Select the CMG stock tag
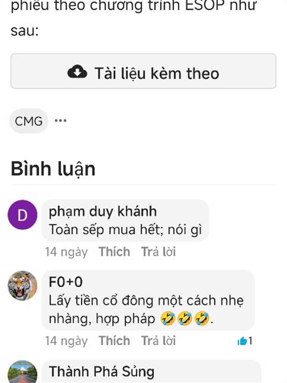 click(x=29, y=121)
